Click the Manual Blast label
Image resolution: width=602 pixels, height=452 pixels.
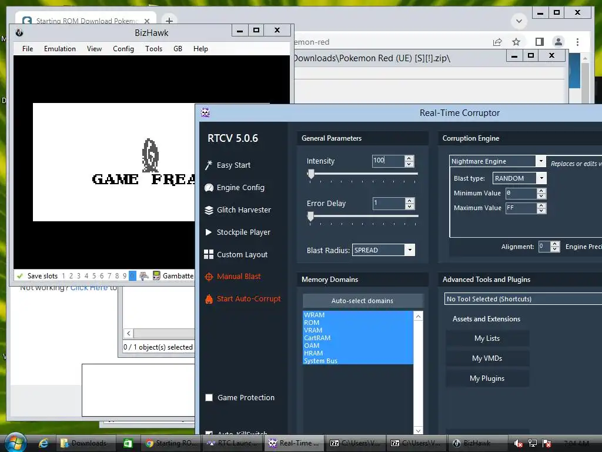239,277
